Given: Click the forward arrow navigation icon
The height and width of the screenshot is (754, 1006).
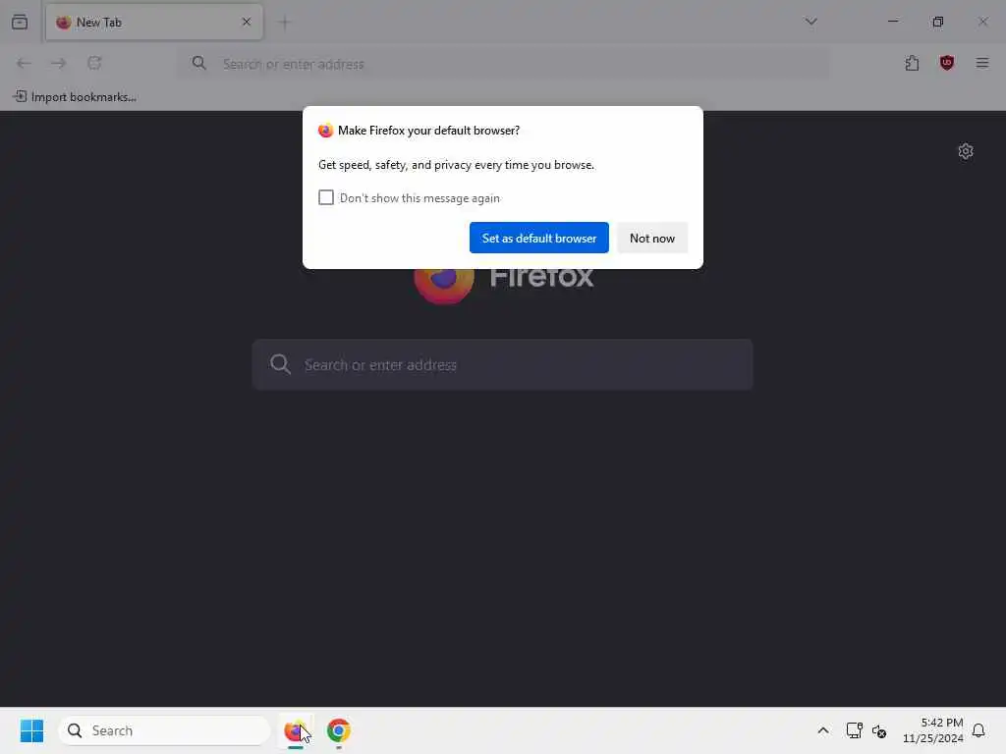Looking at the screenshot, I should (x=59, y=63).
